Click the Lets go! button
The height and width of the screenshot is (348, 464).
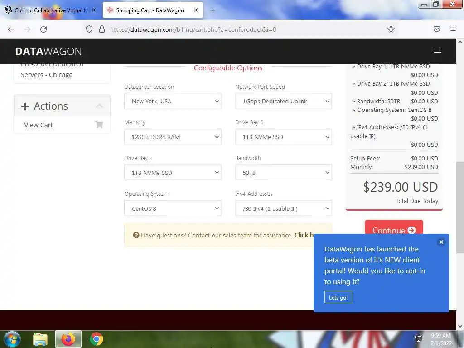point(338,297)
